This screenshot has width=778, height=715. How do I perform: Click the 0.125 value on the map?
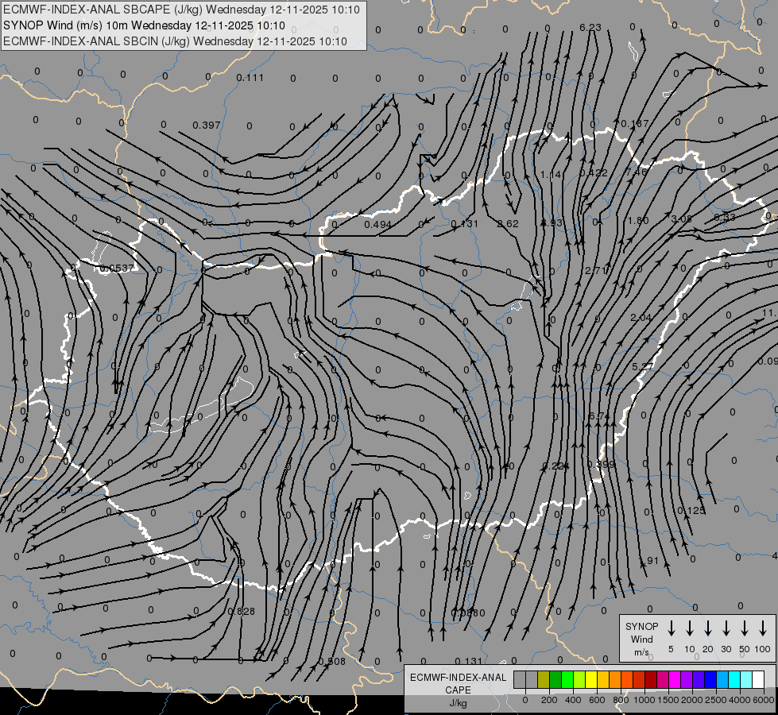pyautogui.click(x=691, y=511)
